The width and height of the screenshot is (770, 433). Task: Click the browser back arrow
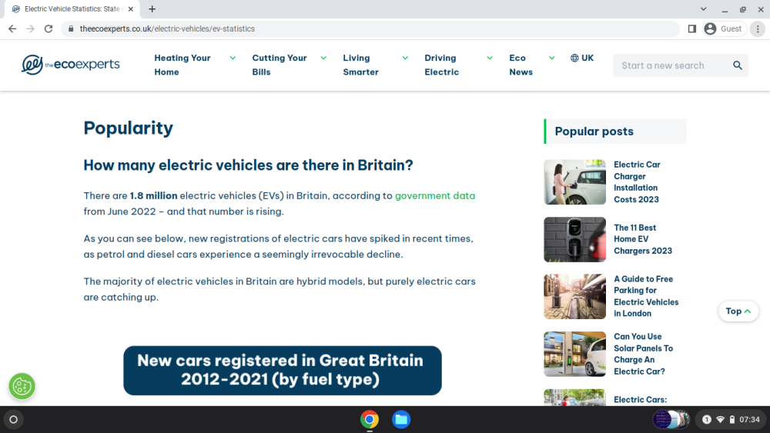pos(12,29)
